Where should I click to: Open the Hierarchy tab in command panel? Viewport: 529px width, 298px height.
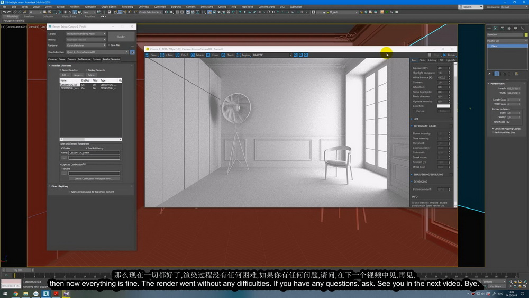(503, 29)
